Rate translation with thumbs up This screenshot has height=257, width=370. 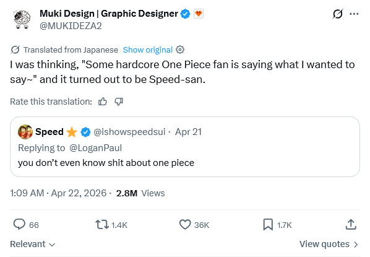103,102
